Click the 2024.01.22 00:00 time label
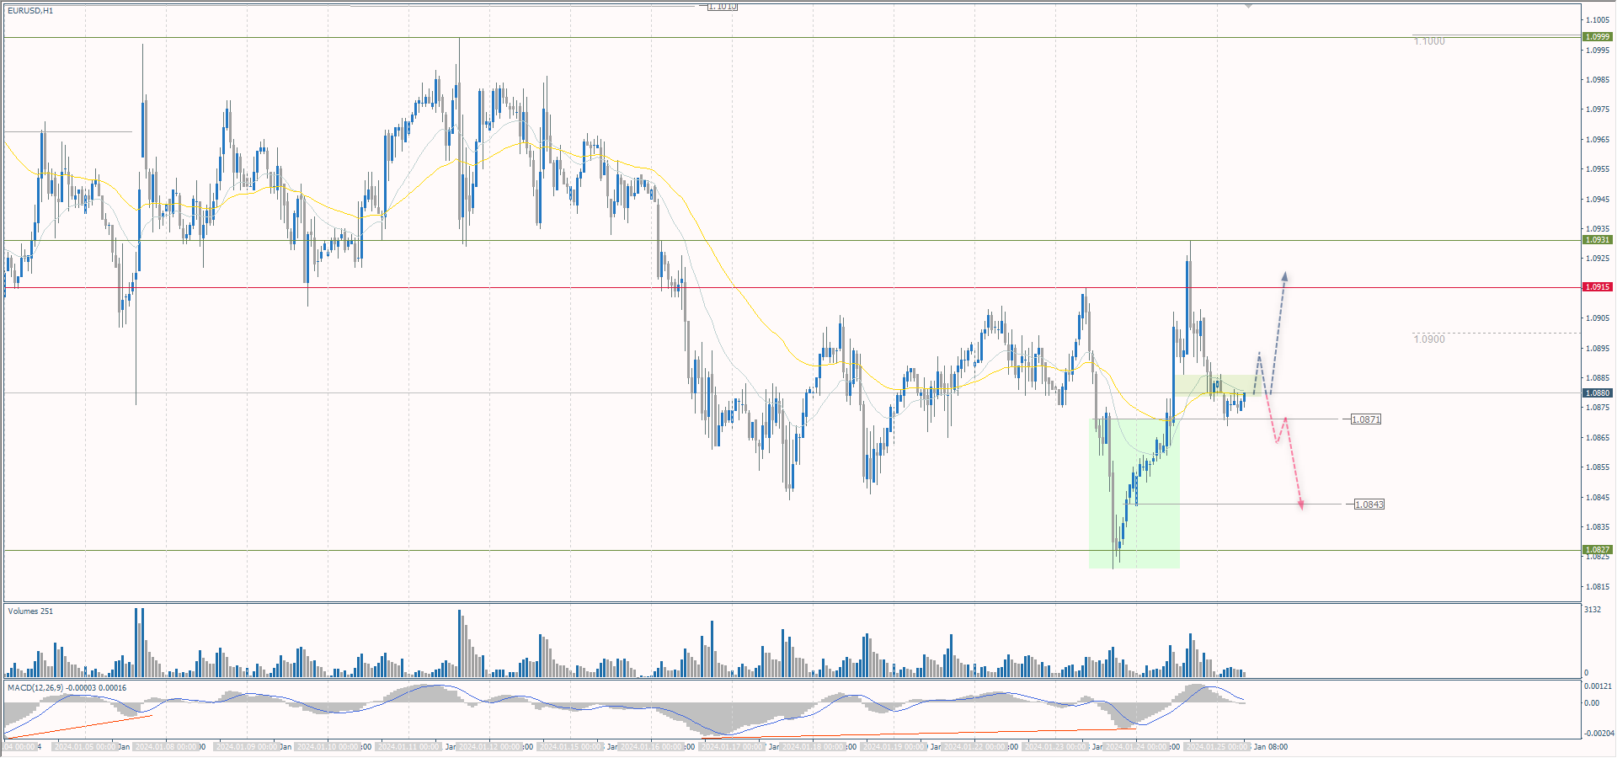The image size is (1617, 758). coord(974,747)
